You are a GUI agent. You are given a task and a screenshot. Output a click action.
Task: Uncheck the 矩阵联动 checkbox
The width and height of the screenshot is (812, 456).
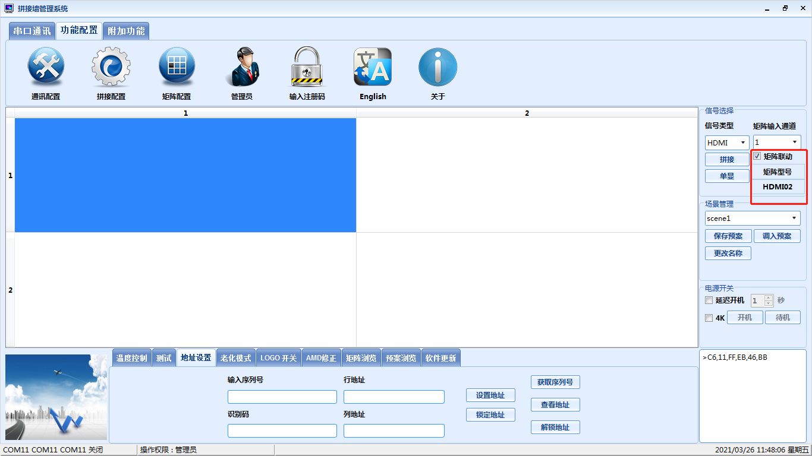pos(757,156)
